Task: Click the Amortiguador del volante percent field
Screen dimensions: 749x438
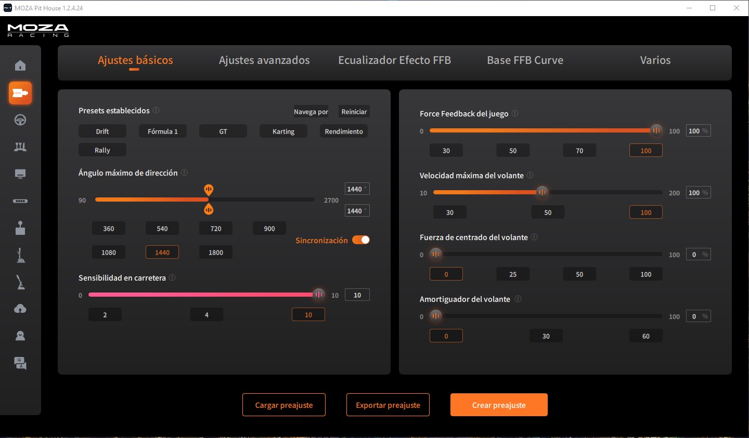Action: tap(699, 316)
